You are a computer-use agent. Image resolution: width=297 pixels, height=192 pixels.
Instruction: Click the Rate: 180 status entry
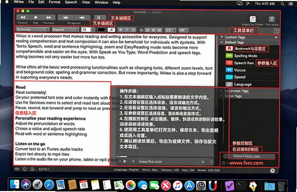point(188,170)
